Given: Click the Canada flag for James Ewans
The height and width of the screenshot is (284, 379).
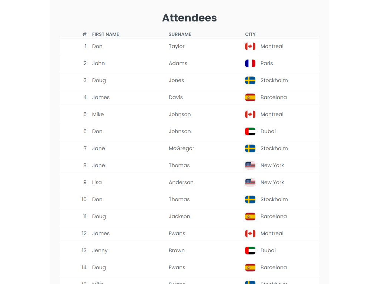Looking at the screenshot, I should 250,234.
